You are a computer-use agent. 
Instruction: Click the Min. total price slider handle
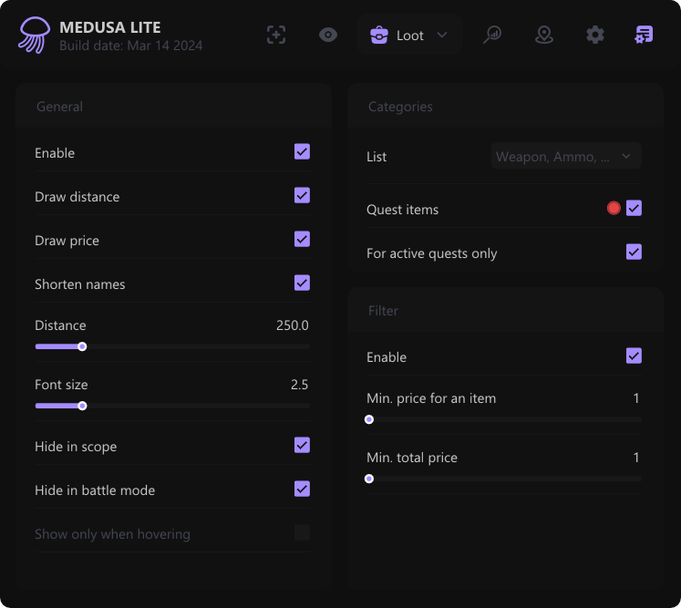[369, 479]
